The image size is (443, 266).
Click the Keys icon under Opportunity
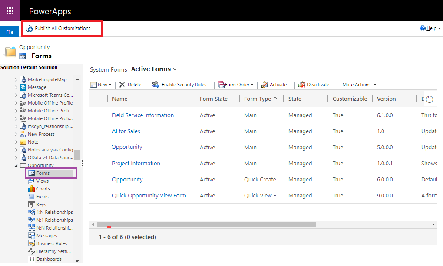click(32, 204)
